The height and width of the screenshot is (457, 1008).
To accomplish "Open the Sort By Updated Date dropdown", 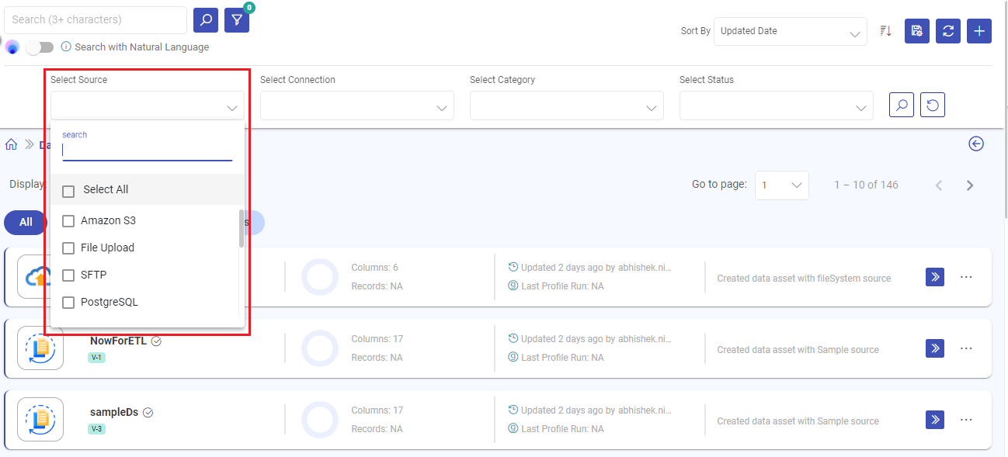I will point(790,31).
